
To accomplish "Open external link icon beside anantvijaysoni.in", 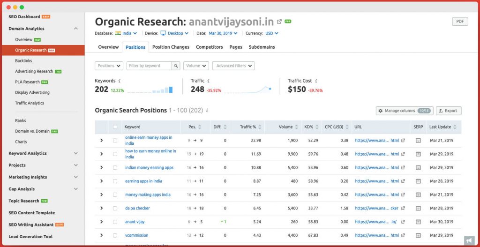I will pos(279,22).
